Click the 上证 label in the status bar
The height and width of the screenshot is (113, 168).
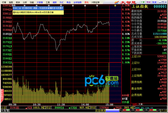(4, 108)
